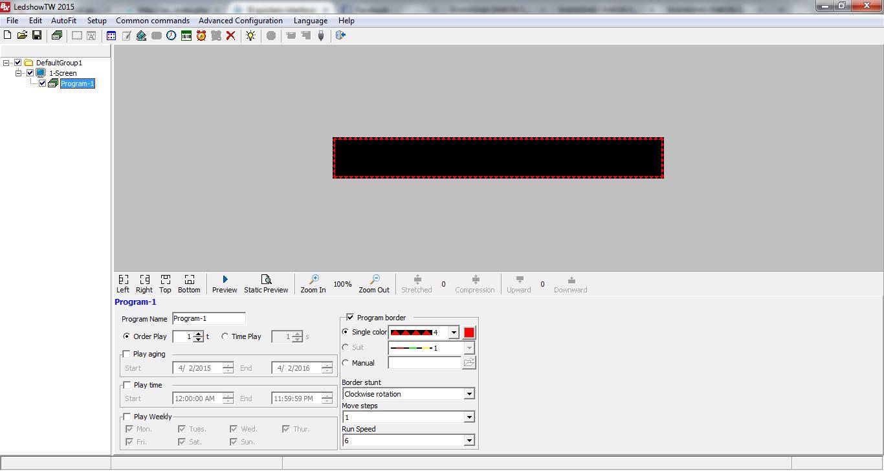Click the blue exit door arrow icon

tap(341, 36)
